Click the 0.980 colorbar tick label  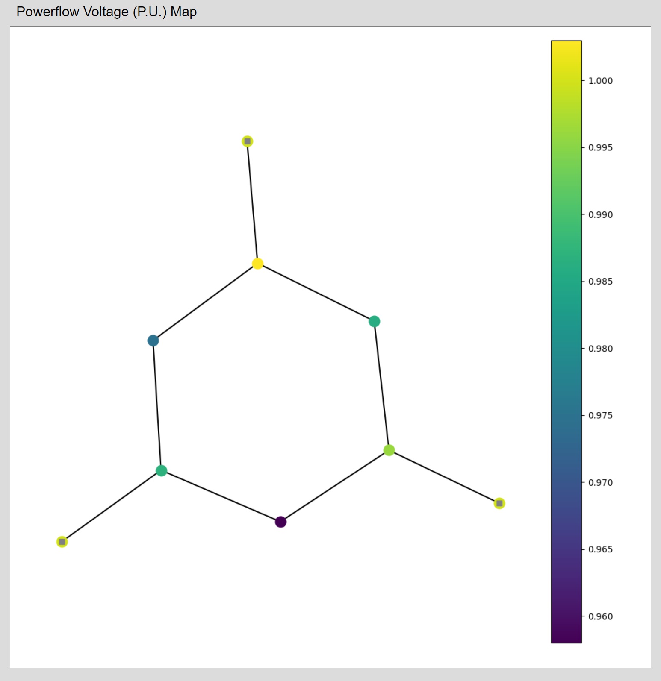pyautogui.click(x=600, y=349)
